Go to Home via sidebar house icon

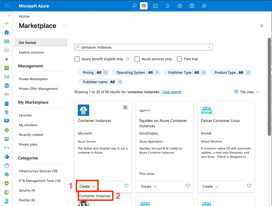pos(7,32)
